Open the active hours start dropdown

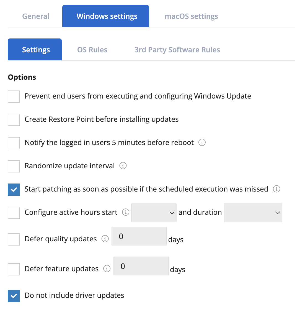(x=154, y=213)
